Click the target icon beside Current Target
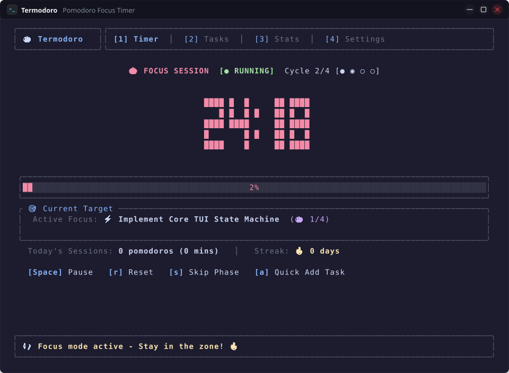This screenshot has width=509, height=373. (32, 208)
